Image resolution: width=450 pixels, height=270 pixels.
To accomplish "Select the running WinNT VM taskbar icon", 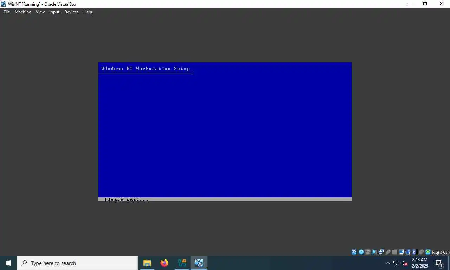I will pos(199,263).
